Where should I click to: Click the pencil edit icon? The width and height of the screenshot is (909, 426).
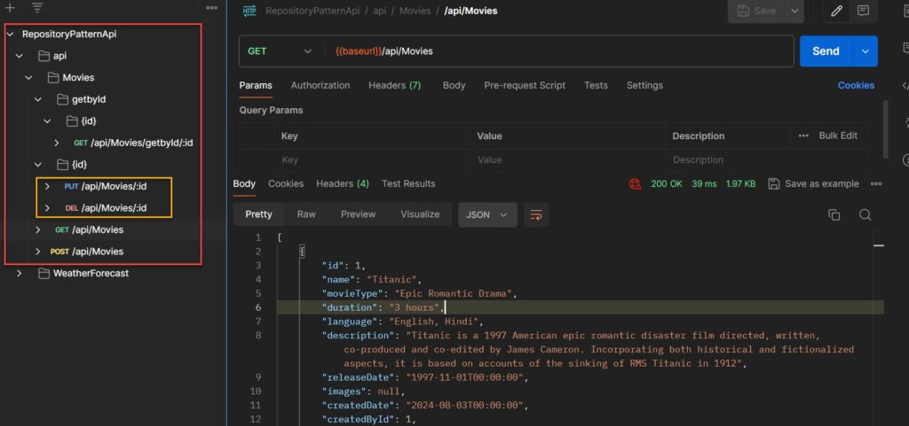pyautogui.click(x=836, y=11)
